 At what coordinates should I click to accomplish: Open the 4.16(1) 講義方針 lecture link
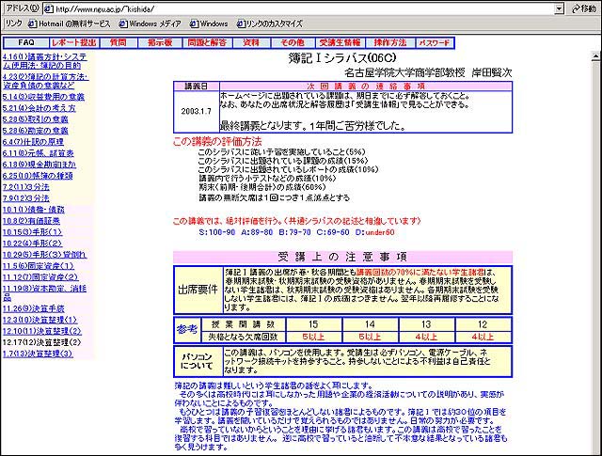coord(45,61)
